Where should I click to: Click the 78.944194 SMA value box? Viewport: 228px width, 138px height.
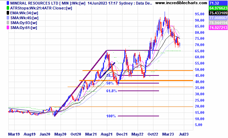pyautogui.click(x=218, y=23)
